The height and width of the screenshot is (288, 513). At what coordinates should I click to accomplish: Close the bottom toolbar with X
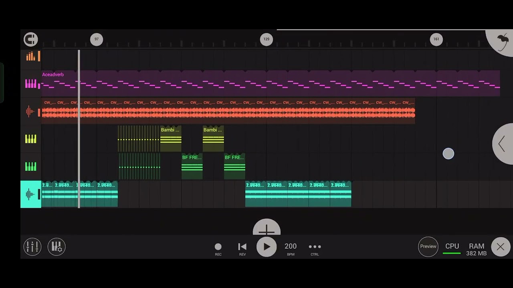tap(501, 247)
